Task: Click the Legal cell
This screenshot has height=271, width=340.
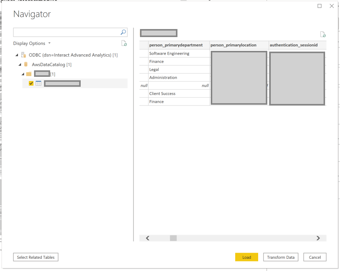Action: click(179, 70)
